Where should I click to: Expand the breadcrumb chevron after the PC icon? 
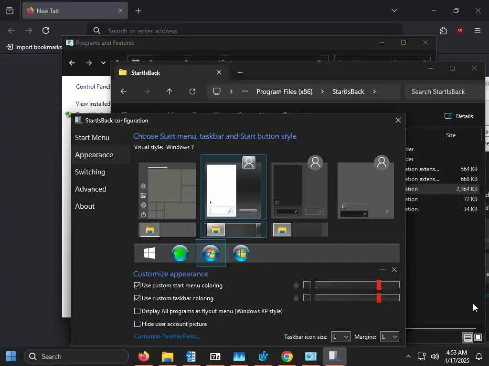231,91
